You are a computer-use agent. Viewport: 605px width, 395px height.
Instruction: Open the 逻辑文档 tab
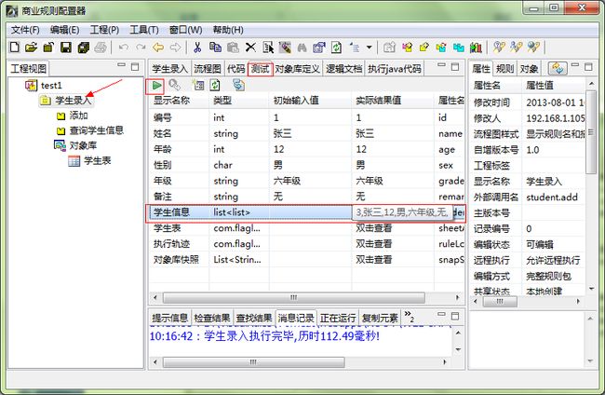point(343,69)
